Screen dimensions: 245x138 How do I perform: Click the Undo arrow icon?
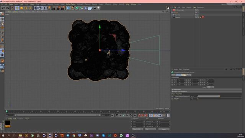click(3, 8)
